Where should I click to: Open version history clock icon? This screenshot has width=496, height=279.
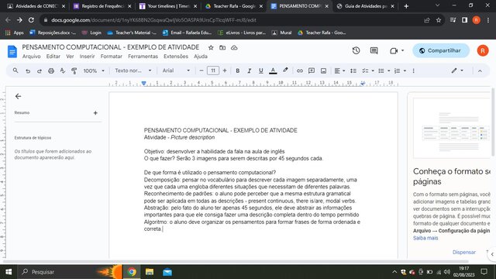(356, 50)
